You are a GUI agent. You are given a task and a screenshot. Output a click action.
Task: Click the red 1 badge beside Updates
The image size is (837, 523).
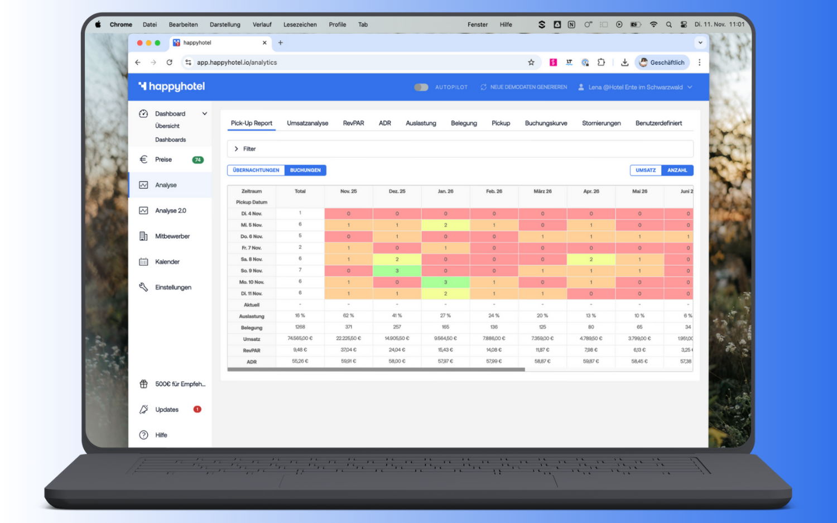[x=197, y=409]
